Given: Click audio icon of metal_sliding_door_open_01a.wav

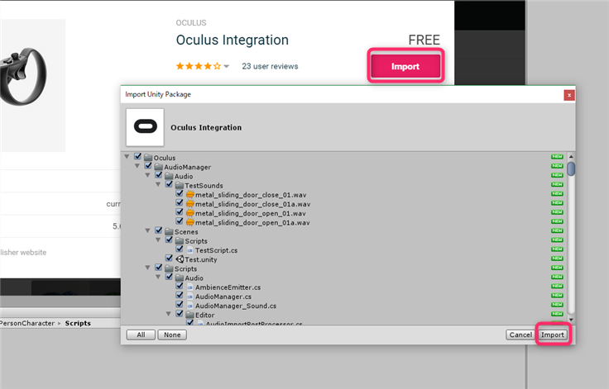Looking at the screenshot, I should (190, 222).
